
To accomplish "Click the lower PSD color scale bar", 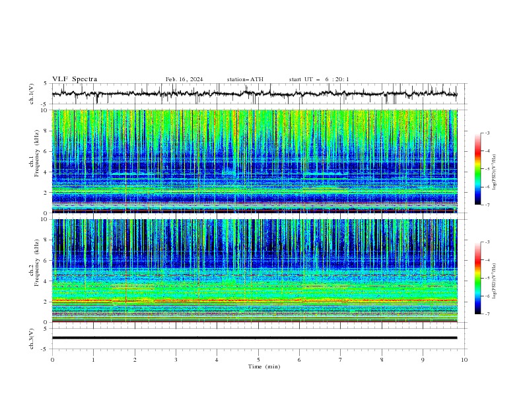I will (x=477, y=278).
